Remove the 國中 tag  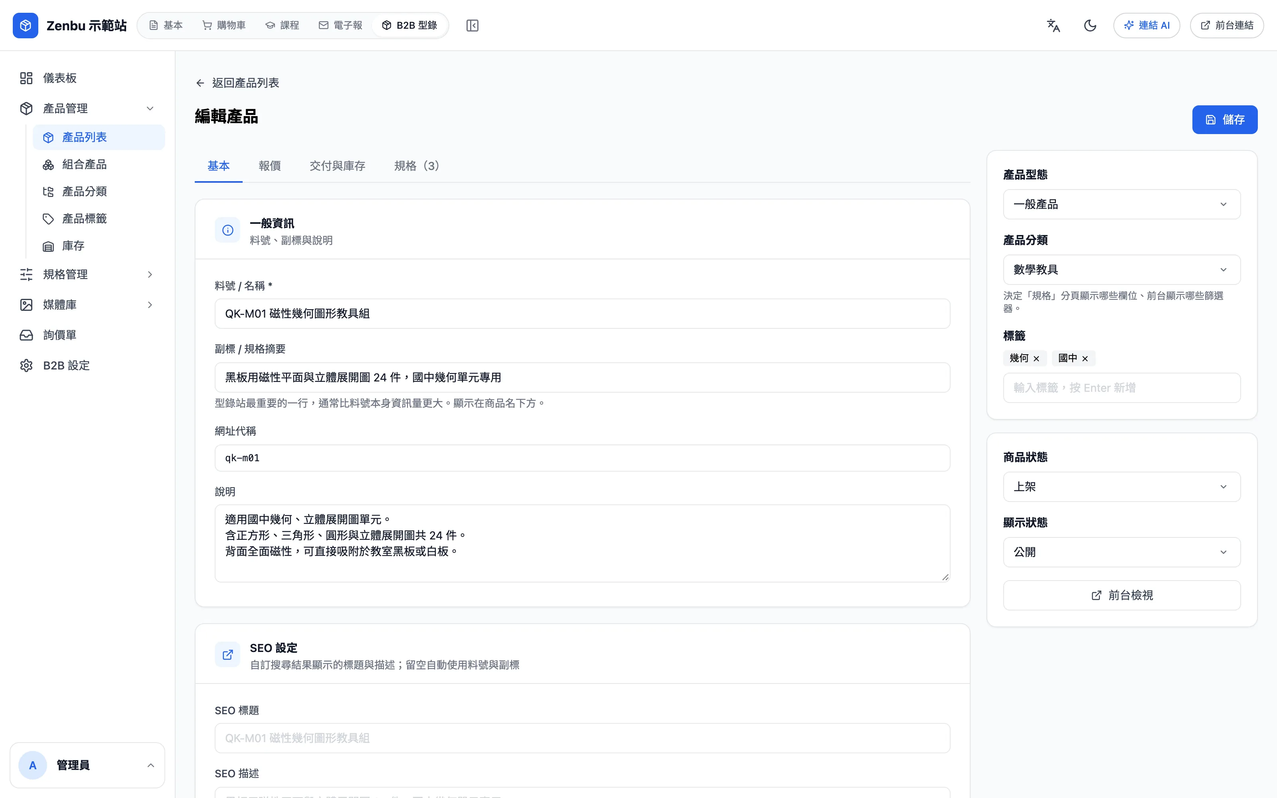(x=1085, y=359)
